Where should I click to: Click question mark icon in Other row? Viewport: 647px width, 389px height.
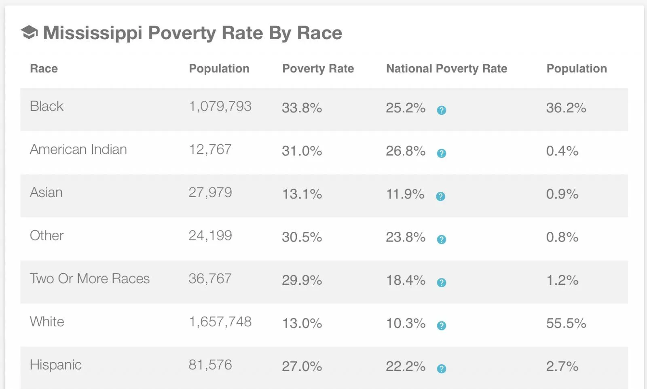pyautogui.click(x=442, y=240)
